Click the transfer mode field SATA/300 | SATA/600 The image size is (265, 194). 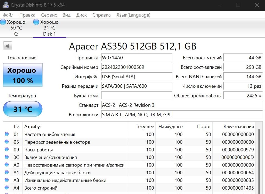137,86
